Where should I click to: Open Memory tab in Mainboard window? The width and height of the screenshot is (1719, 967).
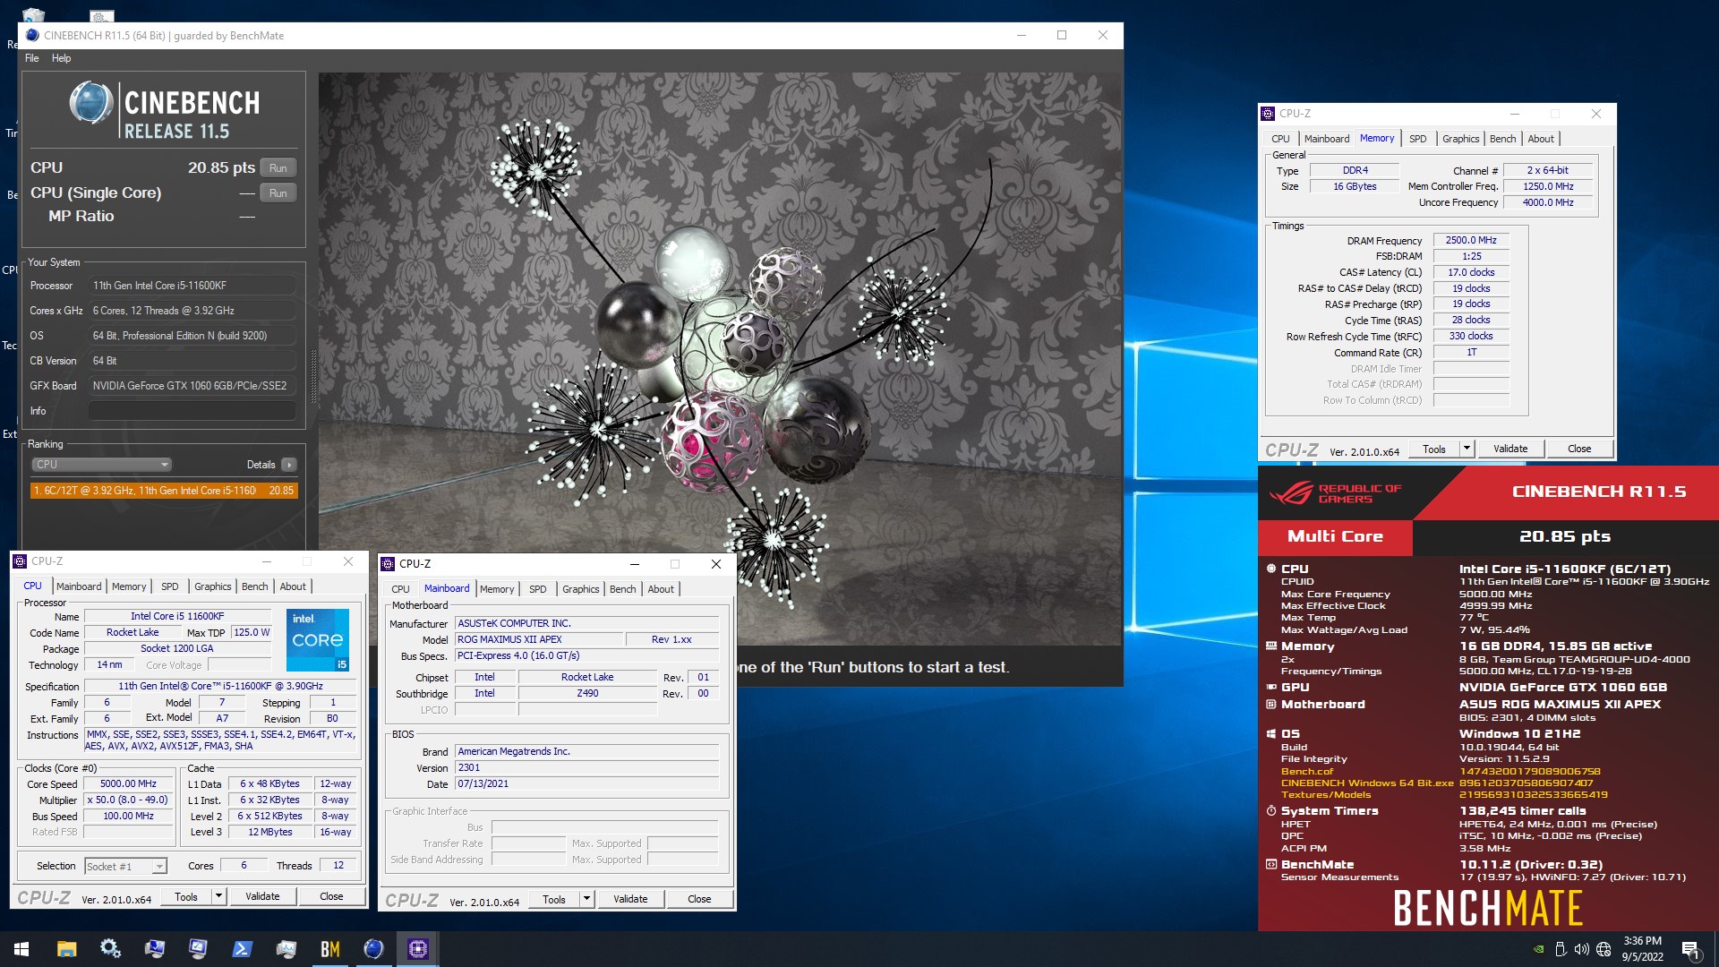(x=497, y=589)
